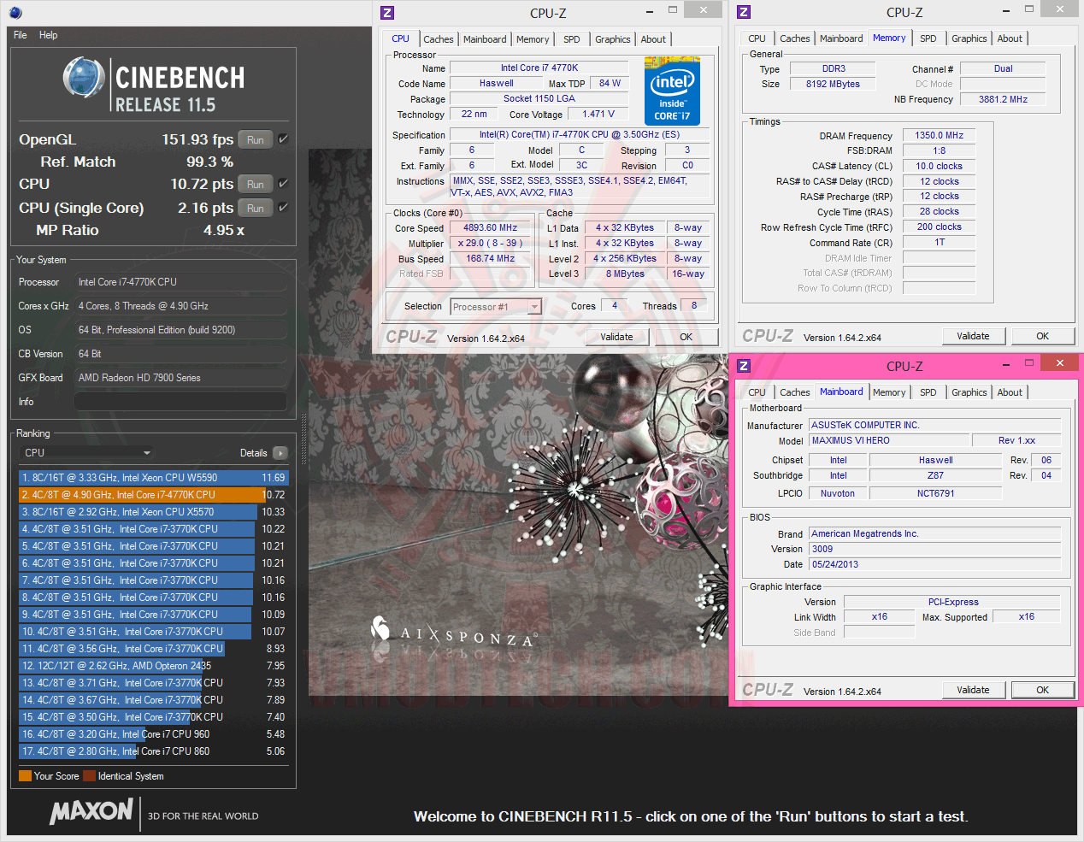The width and height of the screenshot is (1084, 842).
Task: Click OK in CPU-Z CPU window
Action: pyautogui.click(x=686, y=337)
